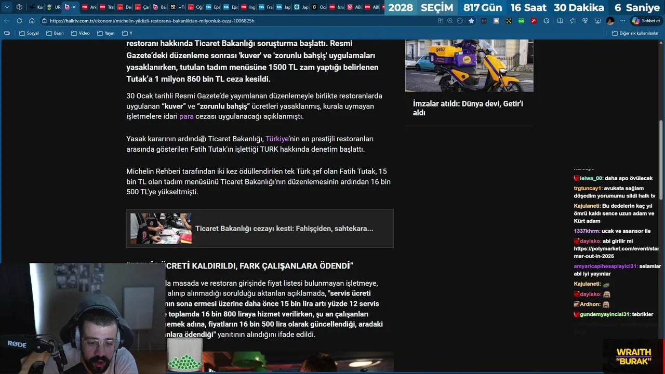The height and width of the screenshot is (374, 665).
Task: Open Browser essentials heart icon
Action: [585, 21]
